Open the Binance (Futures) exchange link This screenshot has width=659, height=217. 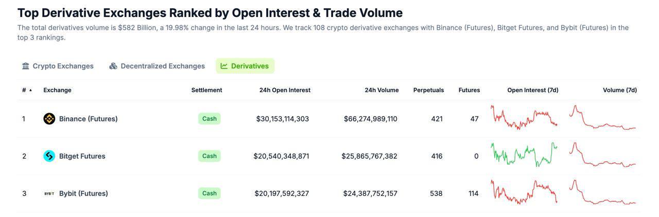88,119
